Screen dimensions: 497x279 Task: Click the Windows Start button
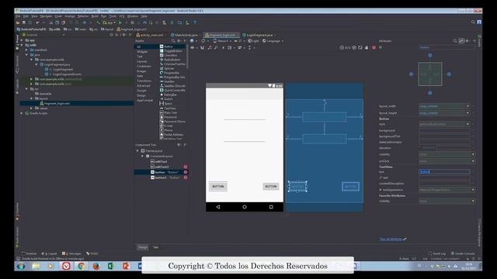point(21,266)
